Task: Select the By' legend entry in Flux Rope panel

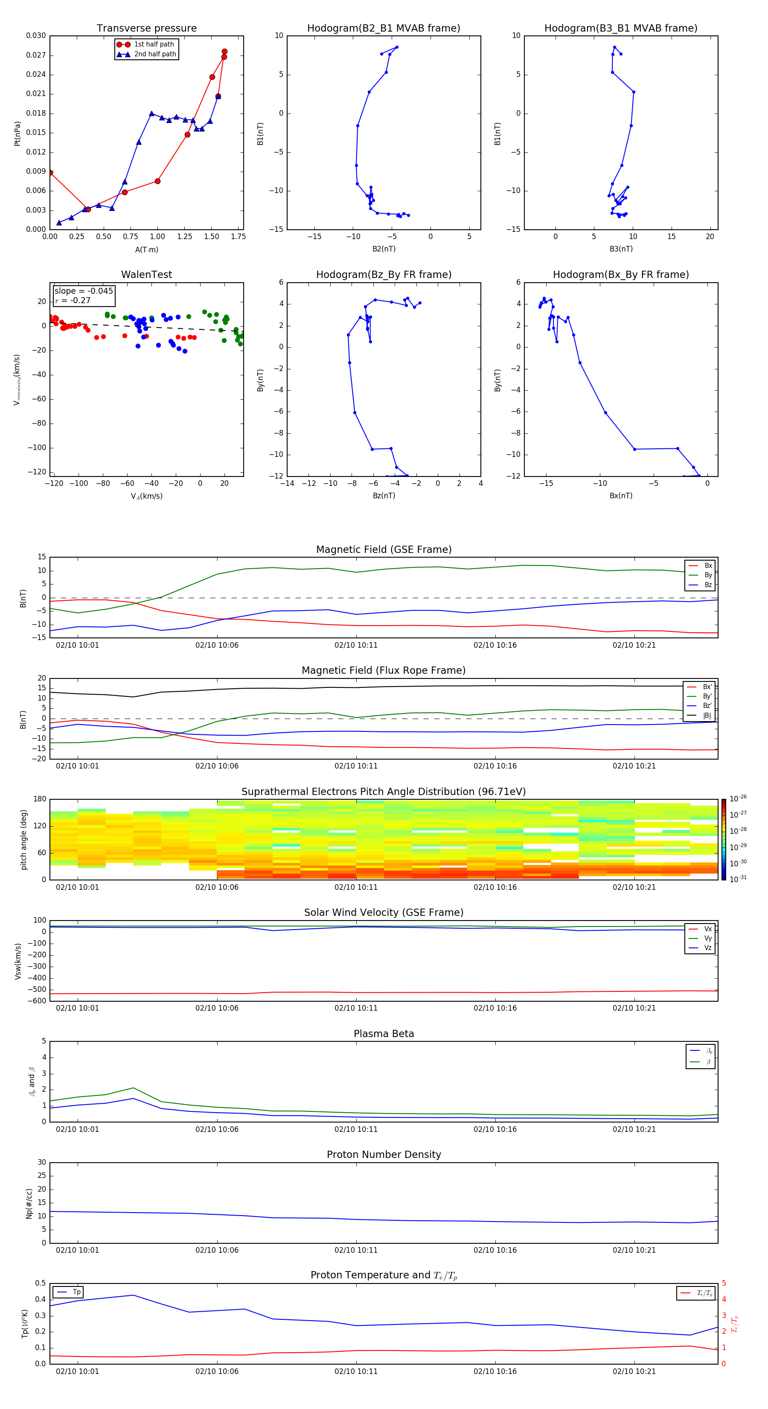Action: [x=700, y=696]
